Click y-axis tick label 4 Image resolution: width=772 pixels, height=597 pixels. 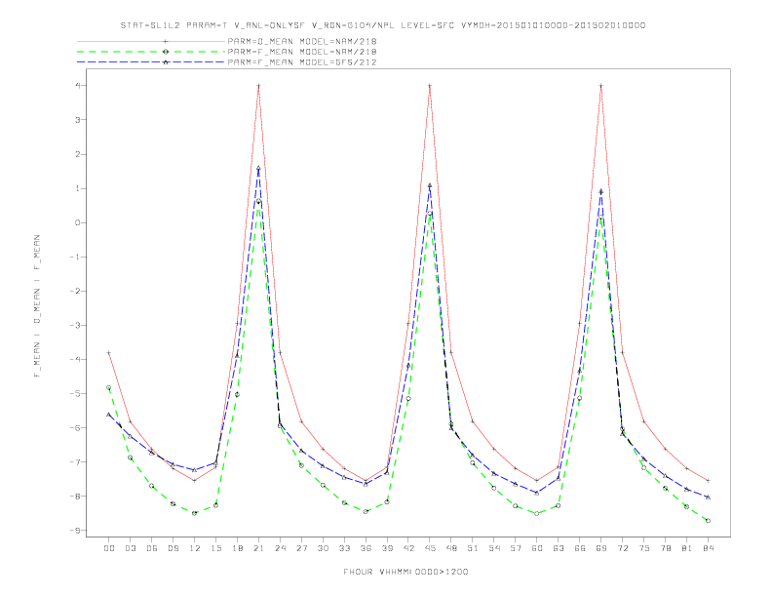click(77, 85)
